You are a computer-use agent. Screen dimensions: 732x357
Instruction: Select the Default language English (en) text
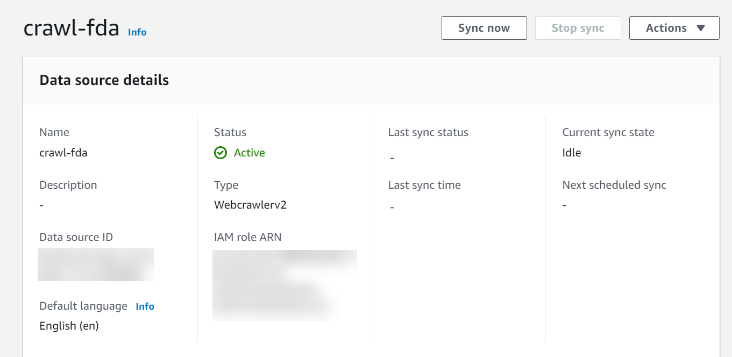point(68,325)
